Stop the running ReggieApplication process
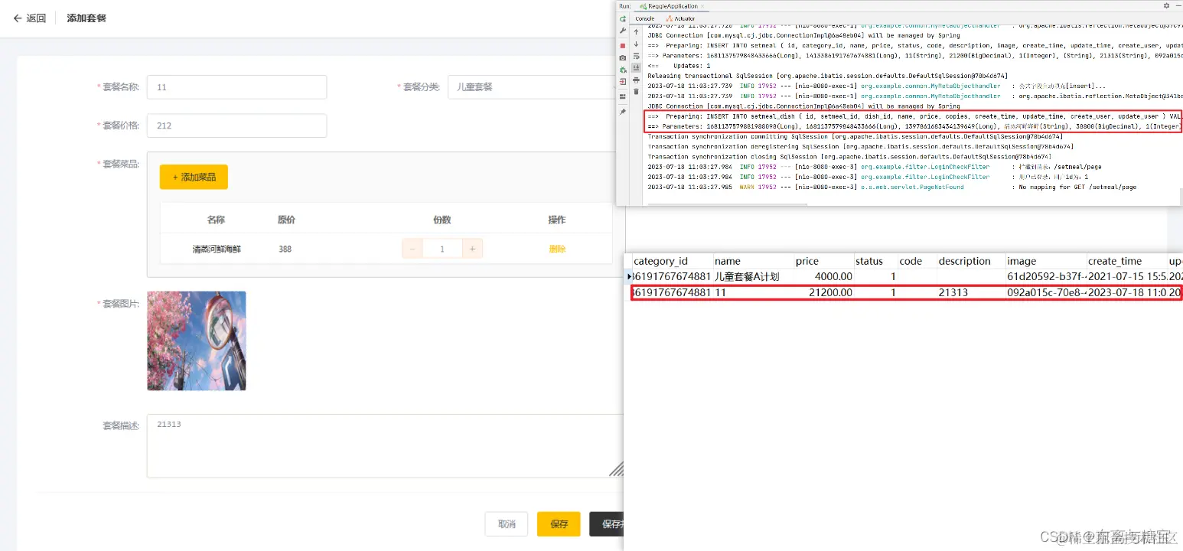Viewport: 1183px width, 551px height. tap(622, 45)
